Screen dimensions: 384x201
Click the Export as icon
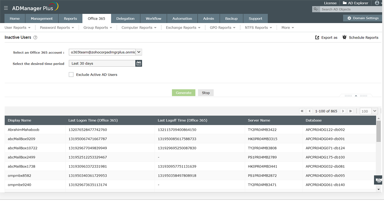[x=317, y=38]
